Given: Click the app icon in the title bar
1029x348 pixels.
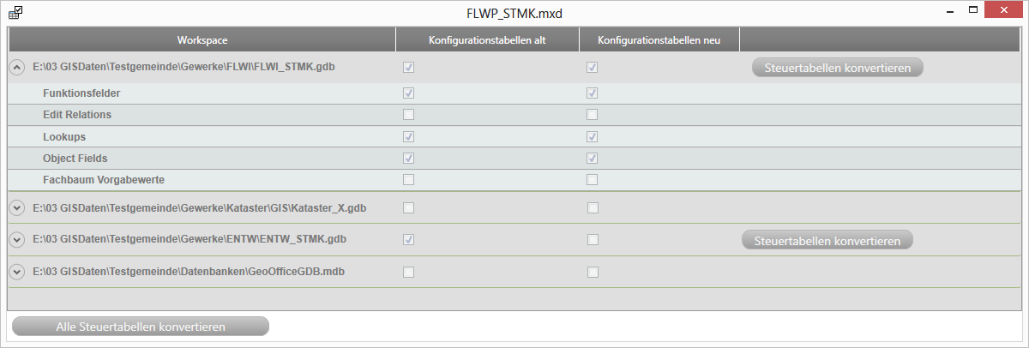Looking at the screenshot, I should [x=15, y=13].
